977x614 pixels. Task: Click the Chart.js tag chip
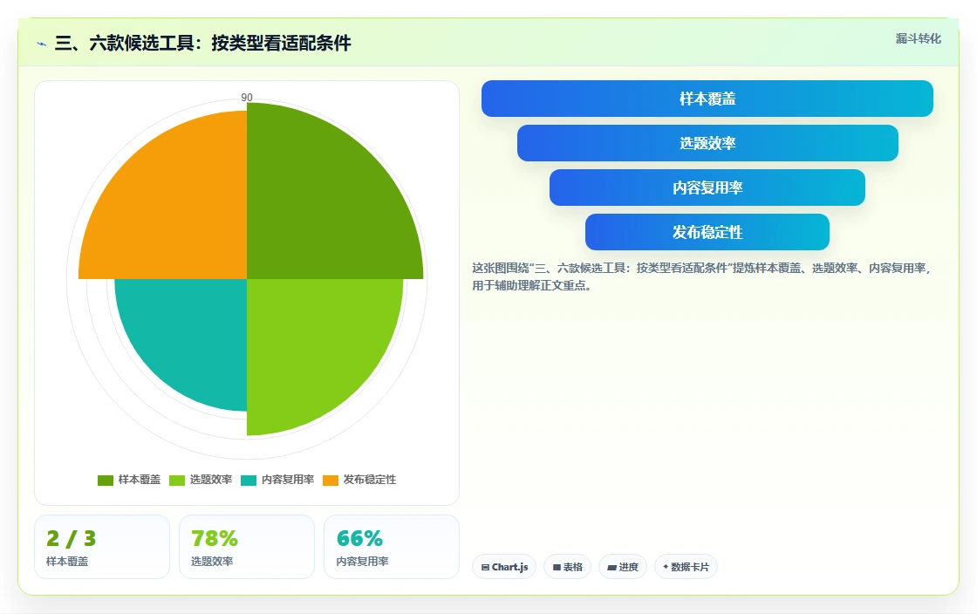tap(504, 567)
